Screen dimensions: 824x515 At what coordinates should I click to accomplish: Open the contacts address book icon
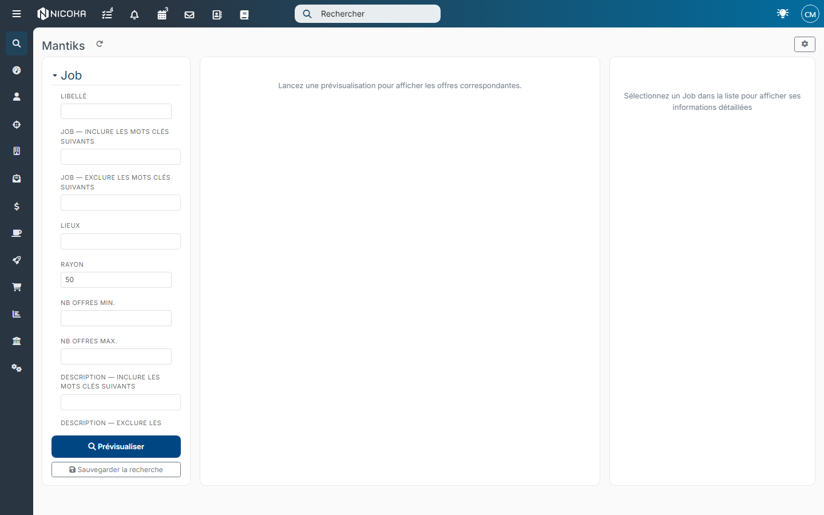pyautogui.click(x=217, y=15)
